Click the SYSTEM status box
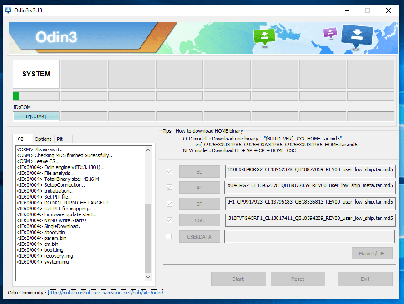This screenshot has width=404, height=304. (x=36, y=74)
